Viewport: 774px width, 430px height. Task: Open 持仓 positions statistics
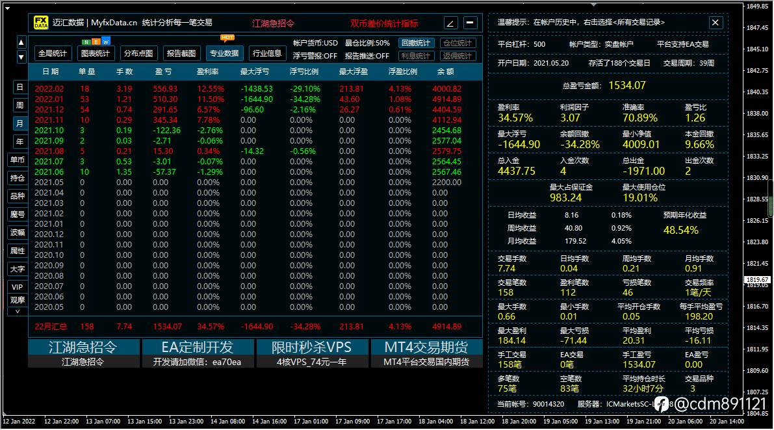click(x=18, y=178)
